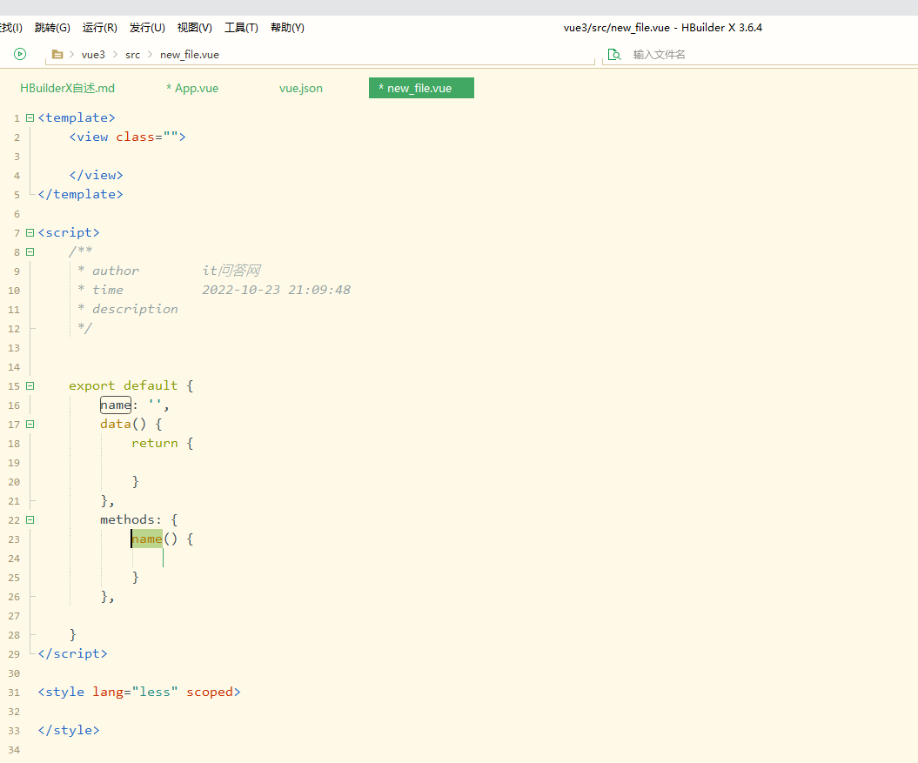Click the boxed name property on line 16
This screenshot has width=918, height=763.
116,405
